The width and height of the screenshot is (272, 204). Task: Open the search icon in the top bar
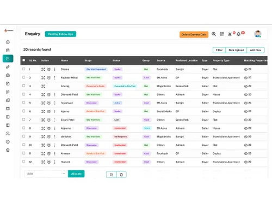(214, 34)
